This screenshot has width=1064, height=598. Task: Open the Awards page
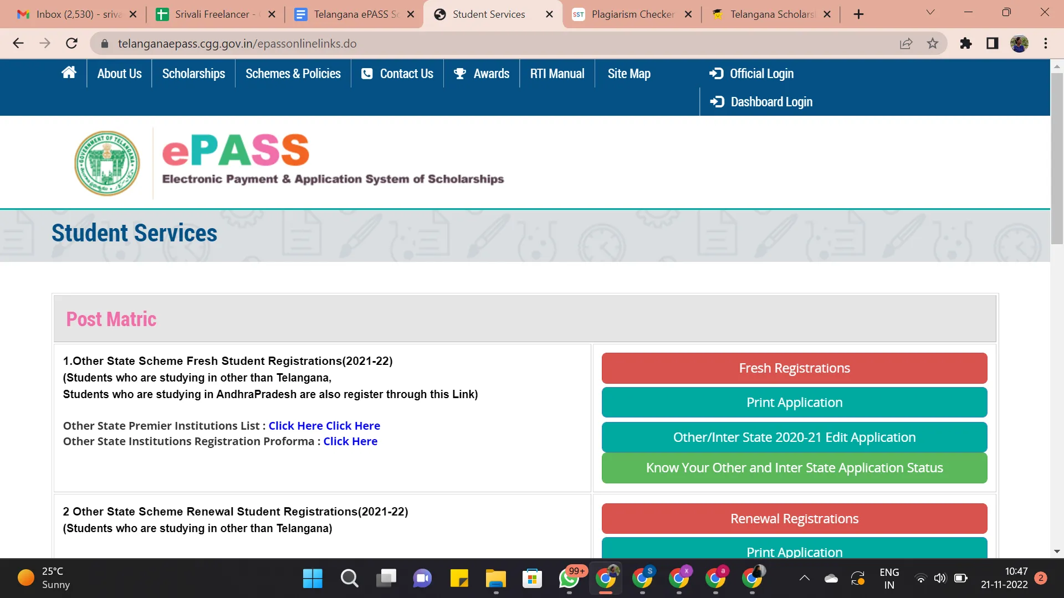click(x=482, y=73)
